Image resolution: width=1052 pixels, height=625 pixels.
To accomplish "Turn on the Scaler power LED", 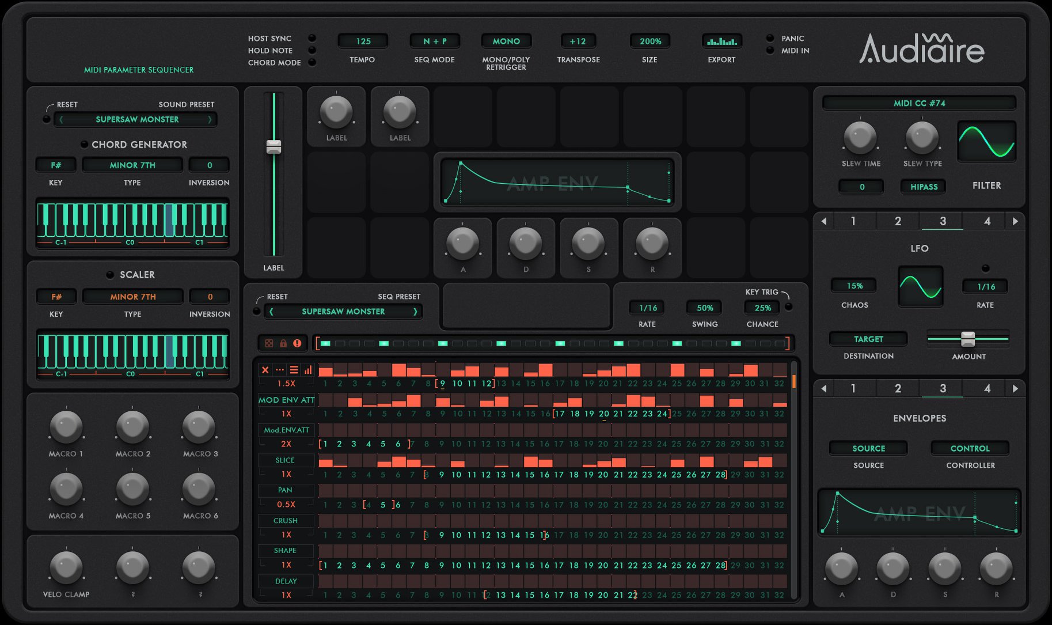I will point(110,275).
